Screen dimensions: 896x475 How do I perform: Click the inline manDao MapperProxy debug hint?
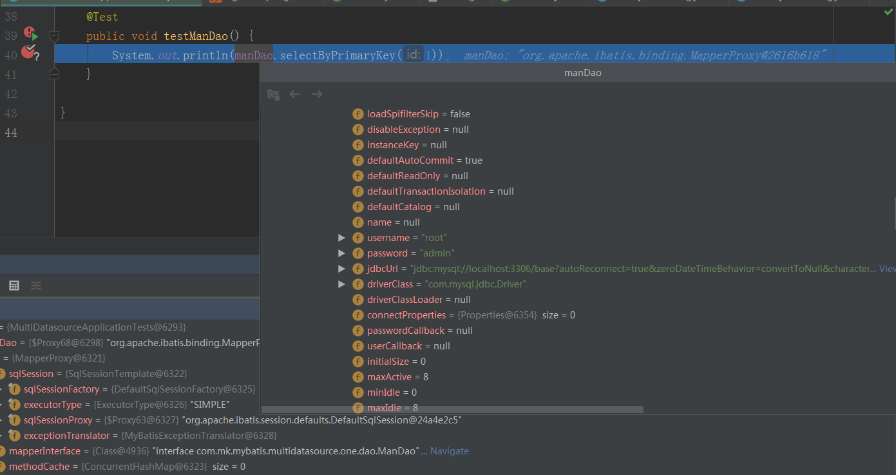click(x=645, y=55)
